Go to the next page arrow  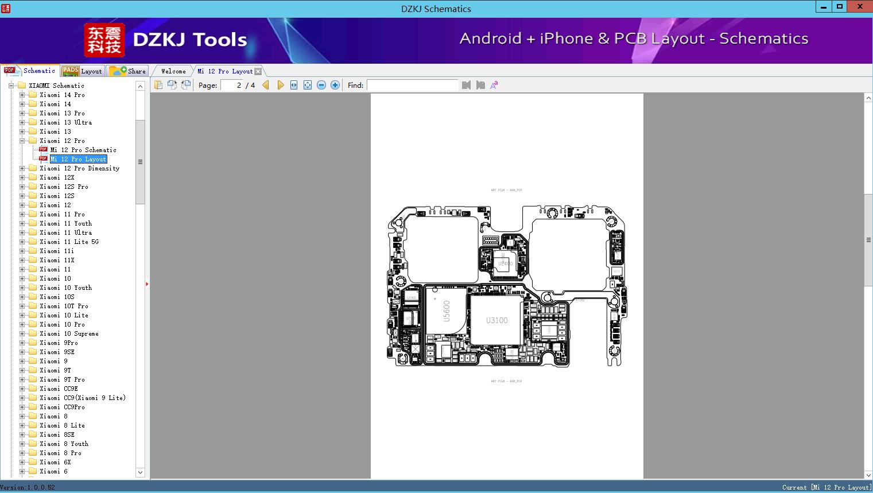pos(280,85)
